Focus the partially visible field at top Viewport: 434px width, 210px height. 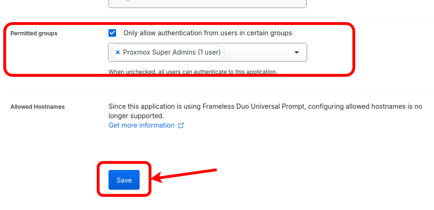(208, 4)
